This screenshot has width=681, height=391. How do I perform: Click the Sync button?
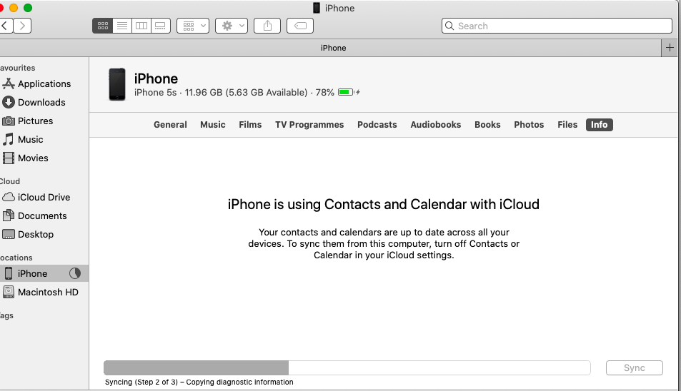tap(634, 368)
